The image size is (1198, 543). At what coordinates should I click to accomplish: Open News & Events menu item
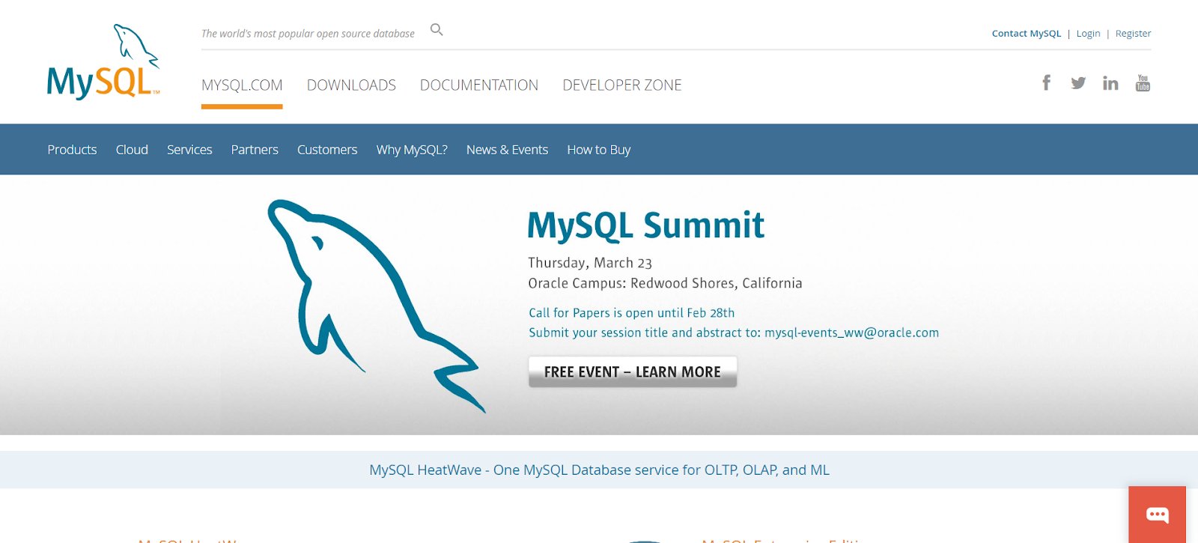tap(507, 150)
